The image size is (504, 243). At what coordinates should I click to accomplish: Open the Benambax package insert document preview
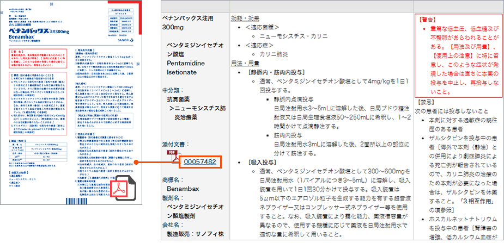71,103
